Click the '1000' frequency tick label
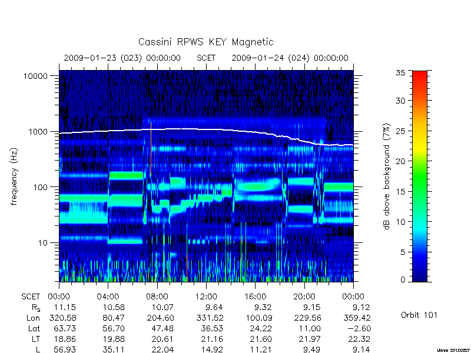Viewport: 471px width, 353px height. click(x=38, y=132)
